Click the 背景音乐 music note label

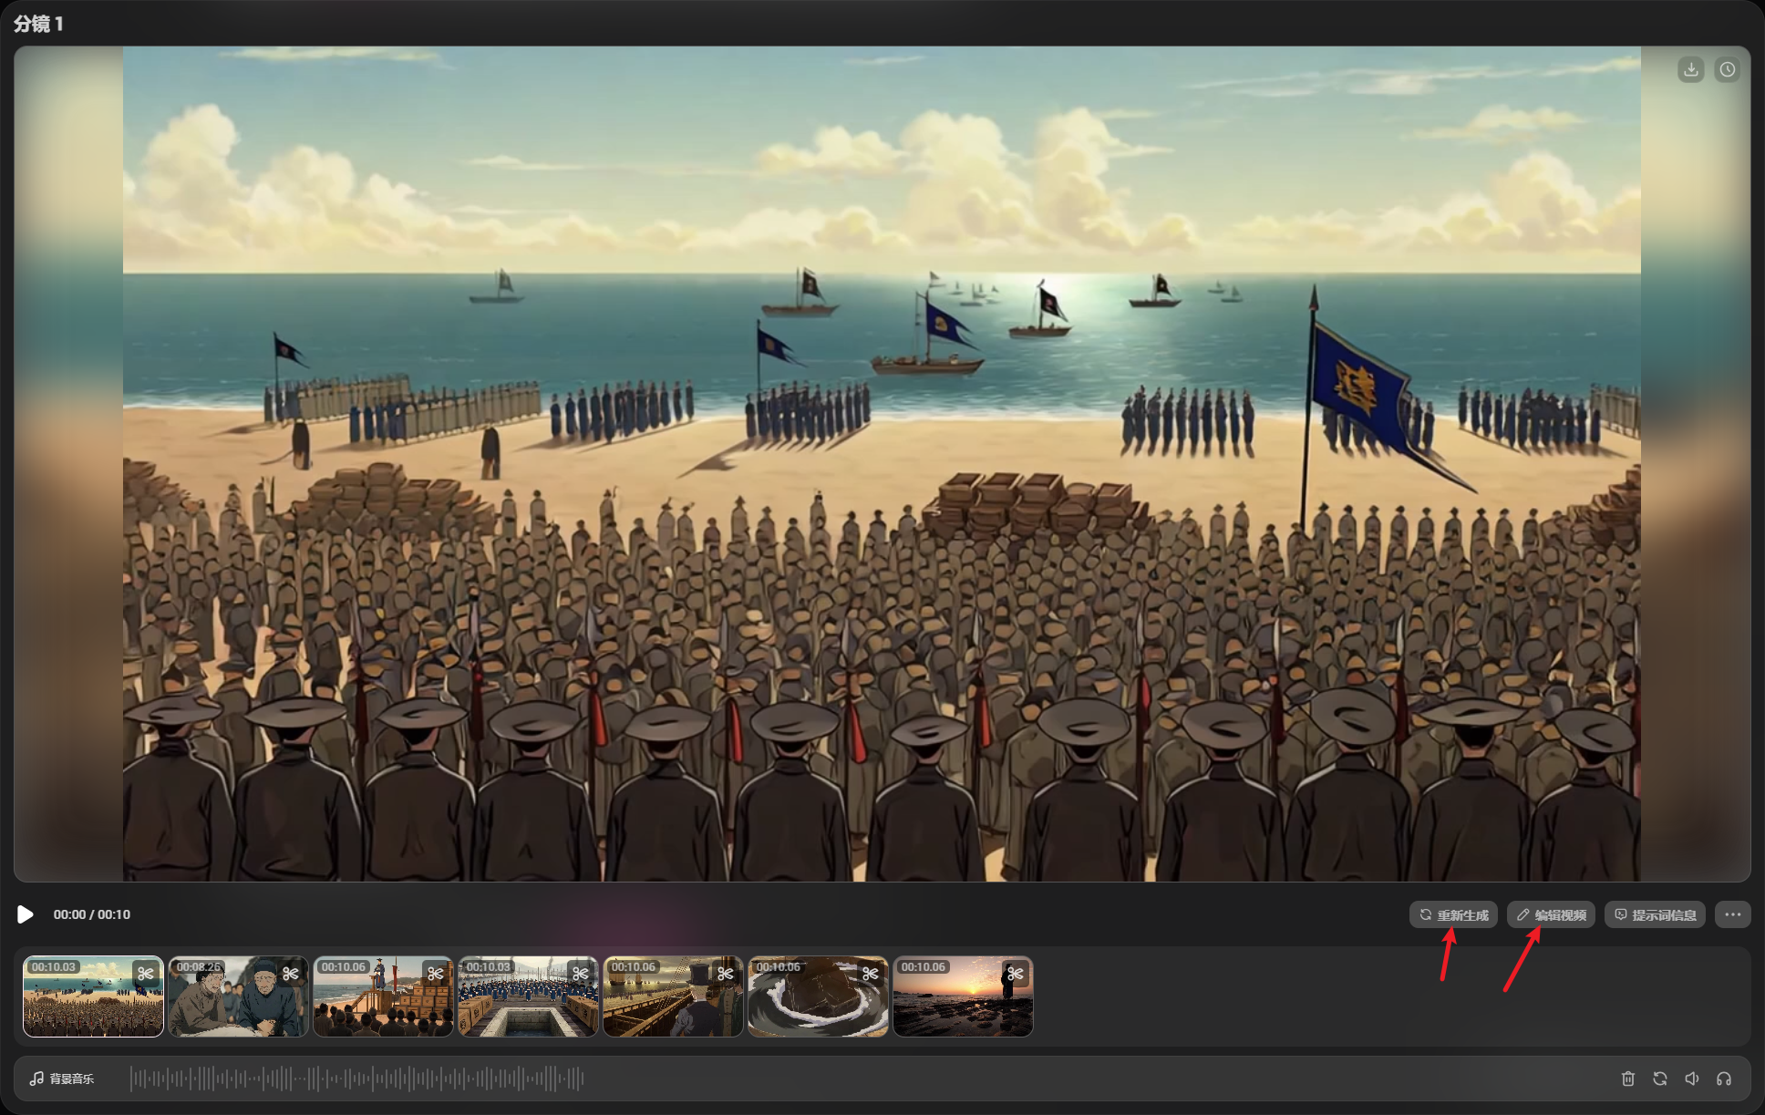[x=62, y=1079]
